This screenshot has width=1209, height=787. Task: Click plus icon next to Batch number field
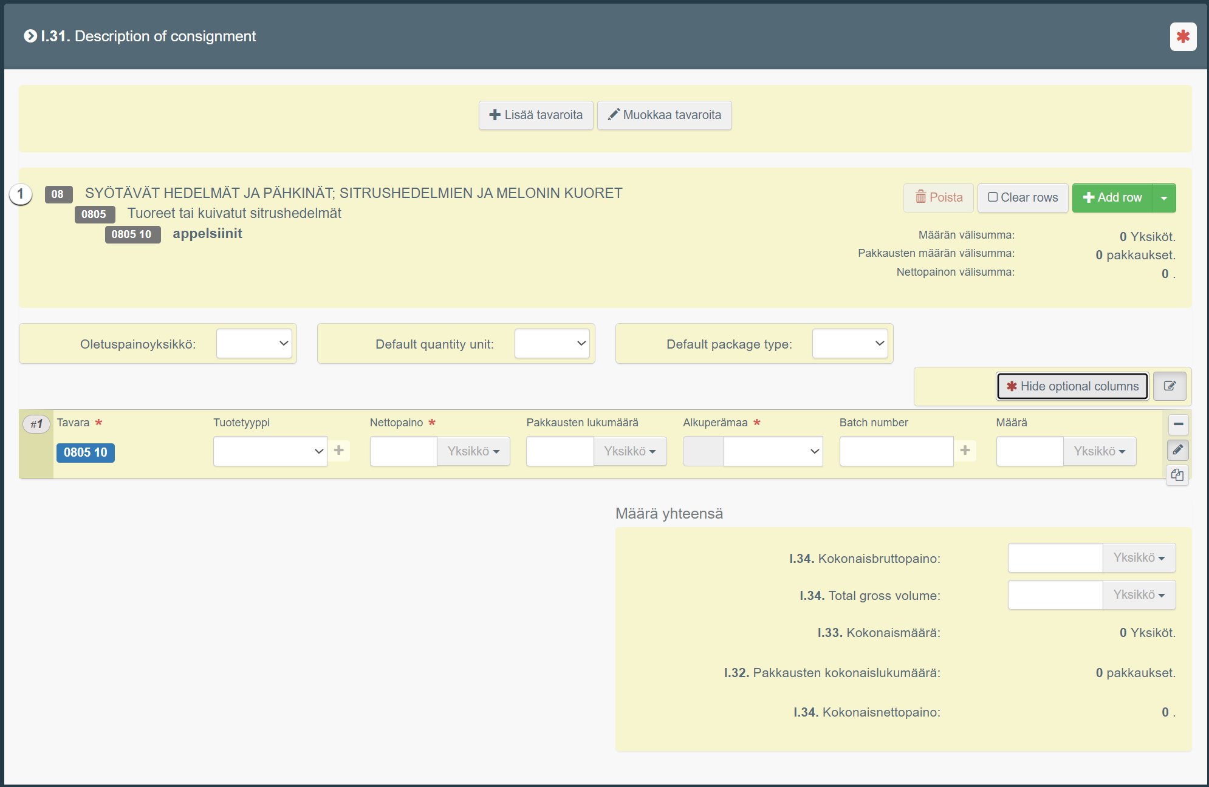point(965,451)
